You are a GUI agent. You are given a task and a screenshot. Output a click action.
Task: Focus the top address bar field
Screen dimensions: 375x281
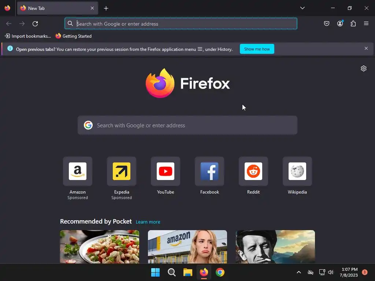click(181, 24)
